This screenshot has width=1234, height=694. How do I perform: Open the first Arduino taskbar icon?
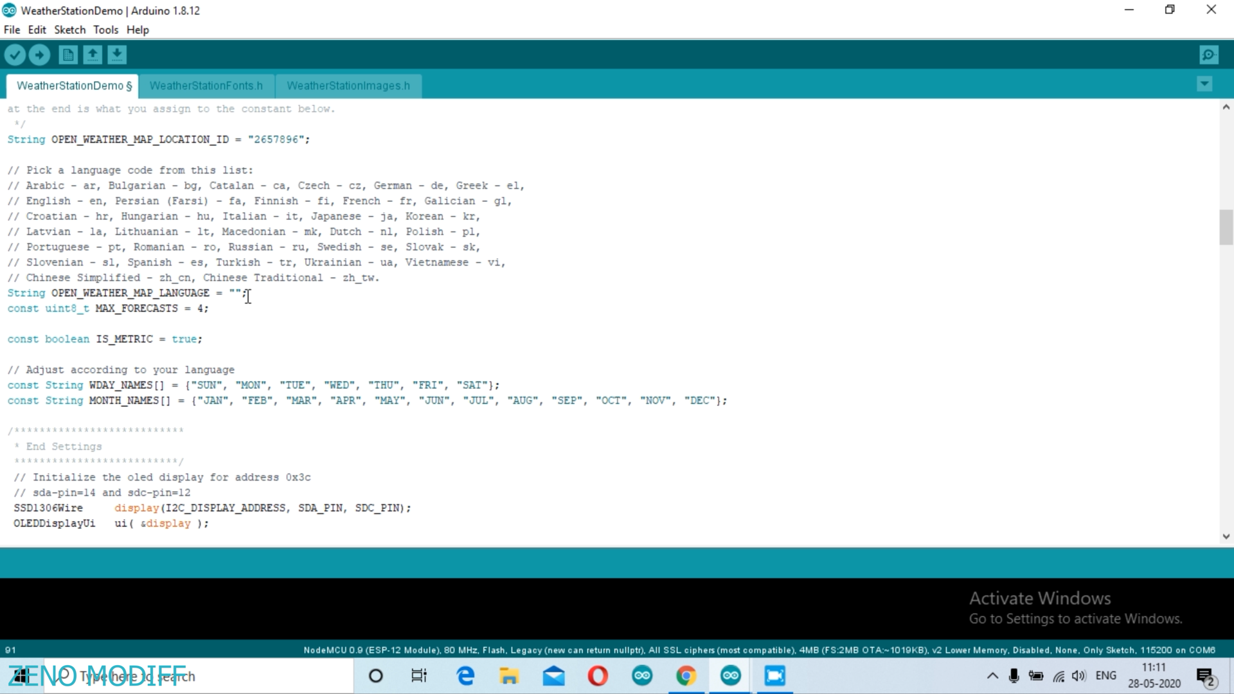pyautogui.click(x=642, y=676)
